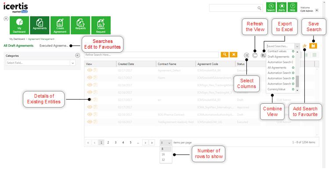
Task: Expand the Saved Searches dropdown
Action: 297,46
